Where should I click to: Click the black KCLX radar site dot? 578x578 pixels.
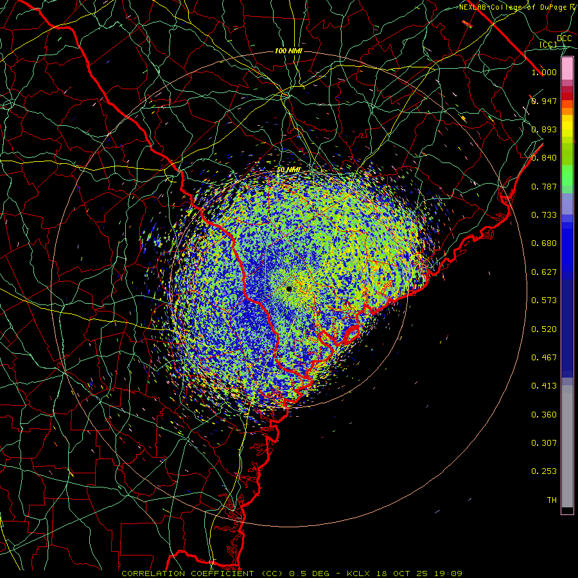289,288
